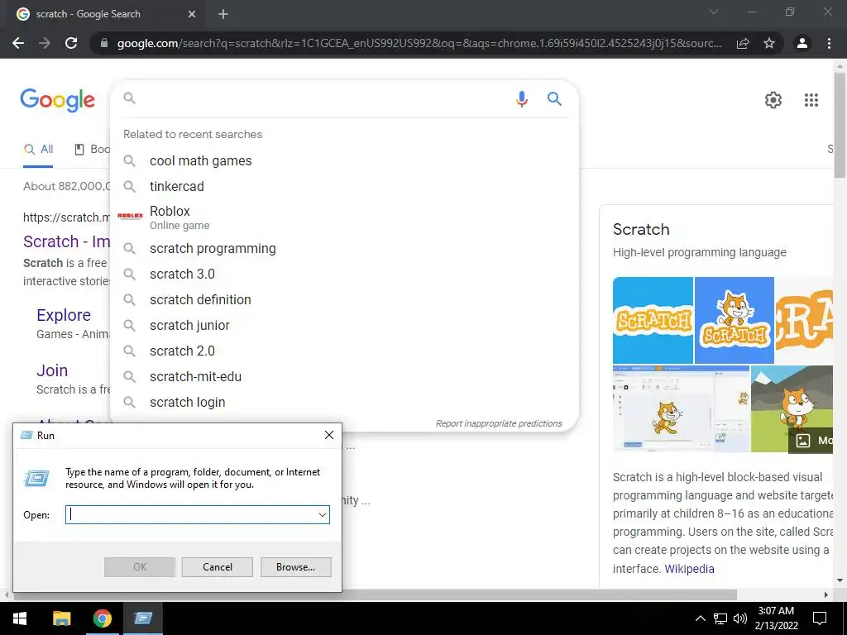Viewport: 847px width, 635px height.
Task: Select the 'cool math games' suggestion
Action: pyautogui.click(x=344, y=161)
